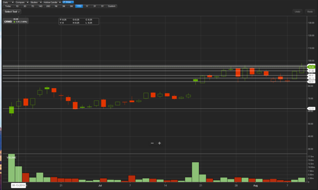Click the zoom in plus icon
Screen dimensions: 318x190
(x=159, y=143)
